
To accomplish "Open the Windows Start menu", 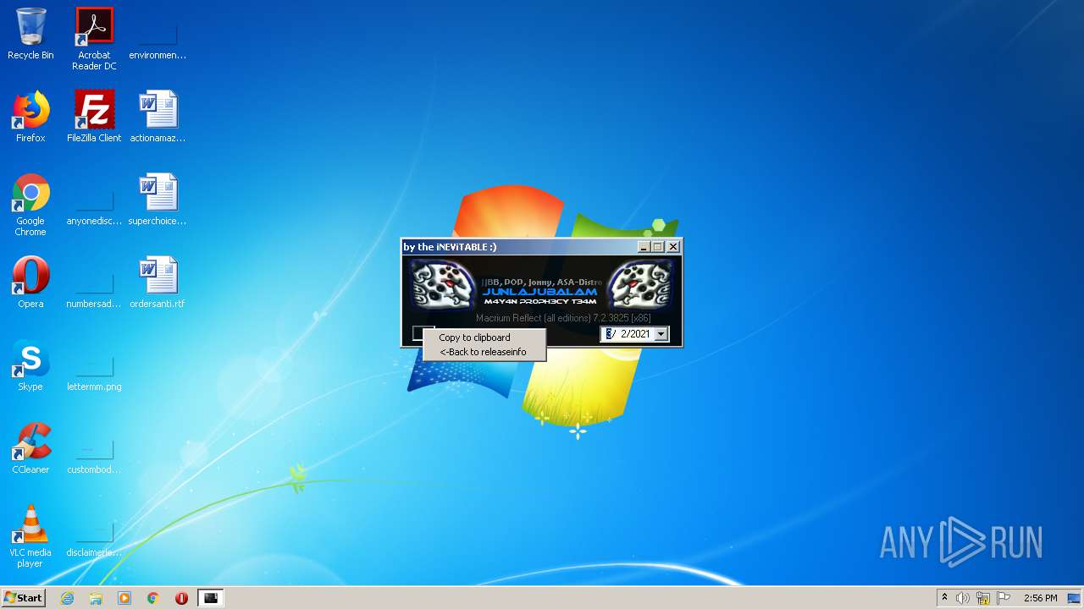I will [x=23, y=597].
